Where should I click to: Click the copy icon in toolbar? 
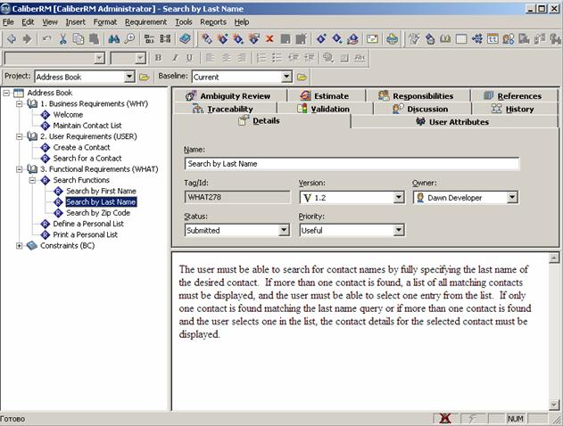(x=79, y=38)
